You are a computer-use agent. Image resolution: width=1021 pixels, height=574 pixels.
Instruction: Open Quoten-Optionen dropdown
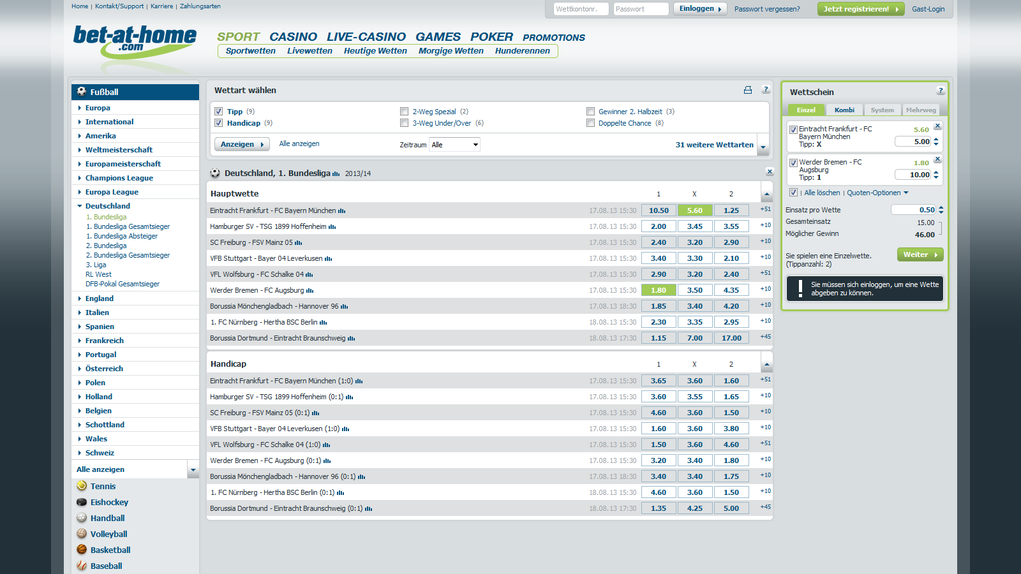click(877, 193)
